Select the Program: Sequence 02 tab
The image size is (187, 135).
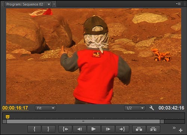click(x=25, y=4)
